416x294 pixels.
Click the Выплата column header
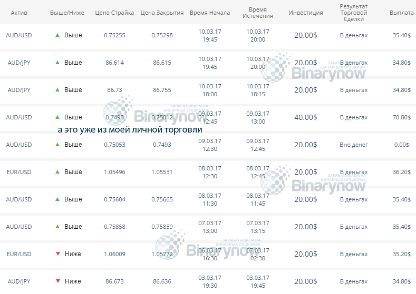tap(401, 13)
